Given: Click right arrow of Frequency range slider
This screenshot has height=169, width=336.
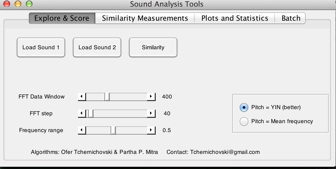Looking at the screenshot, I should pos(151,130).
